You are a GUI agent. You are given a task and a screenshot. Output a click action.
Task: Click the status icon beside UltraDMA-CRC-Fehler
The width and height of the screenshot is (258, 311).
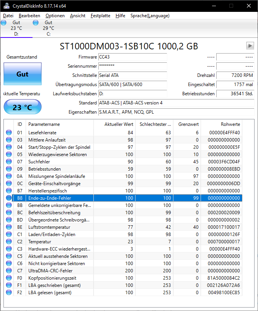point(8,270)
